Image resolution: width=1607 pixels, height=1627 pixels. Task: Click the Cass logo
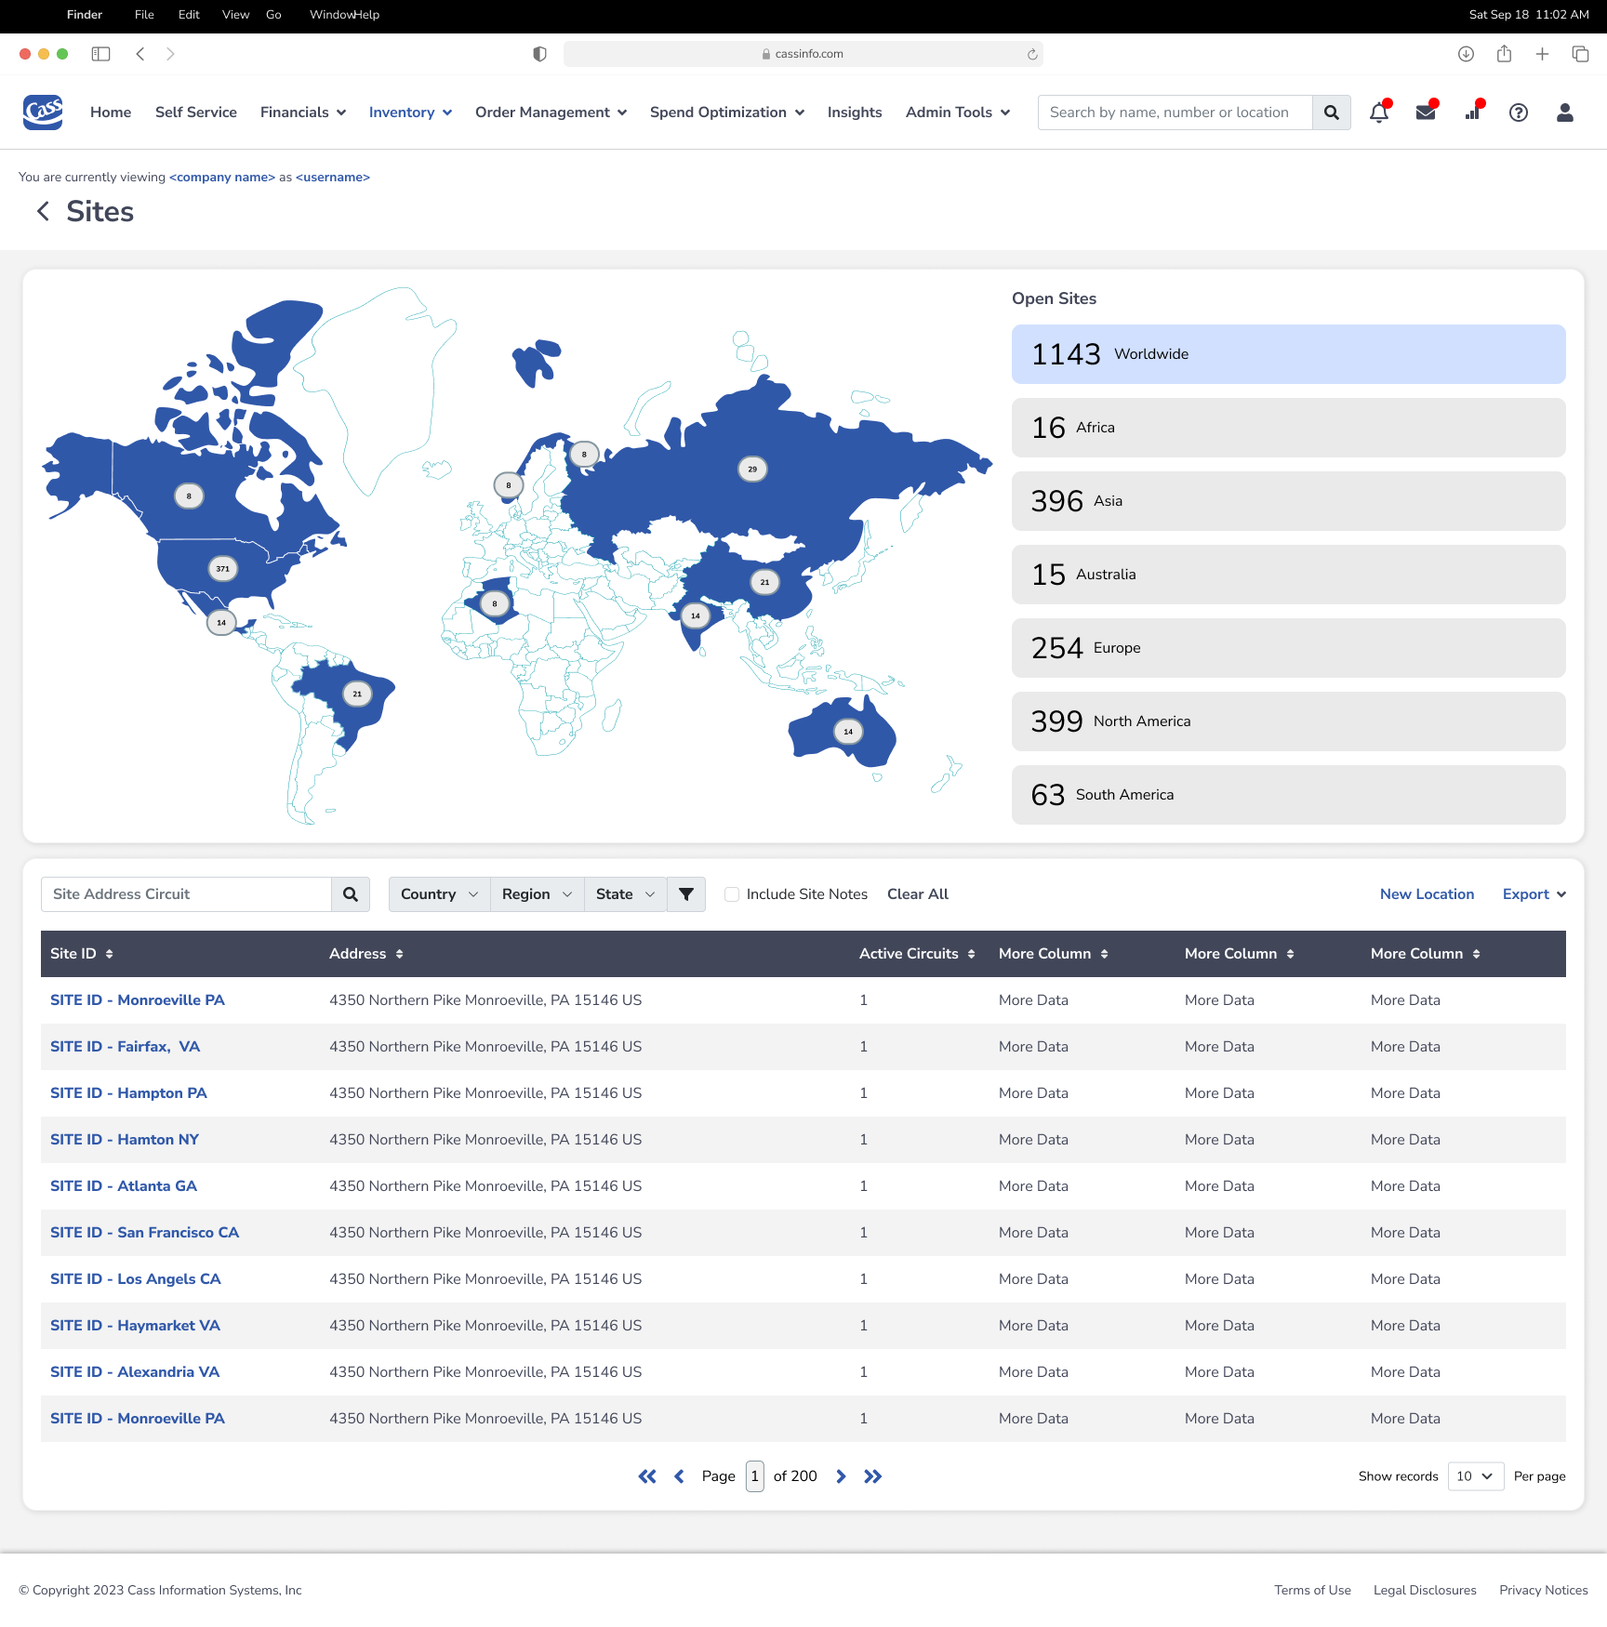point(43,112)
